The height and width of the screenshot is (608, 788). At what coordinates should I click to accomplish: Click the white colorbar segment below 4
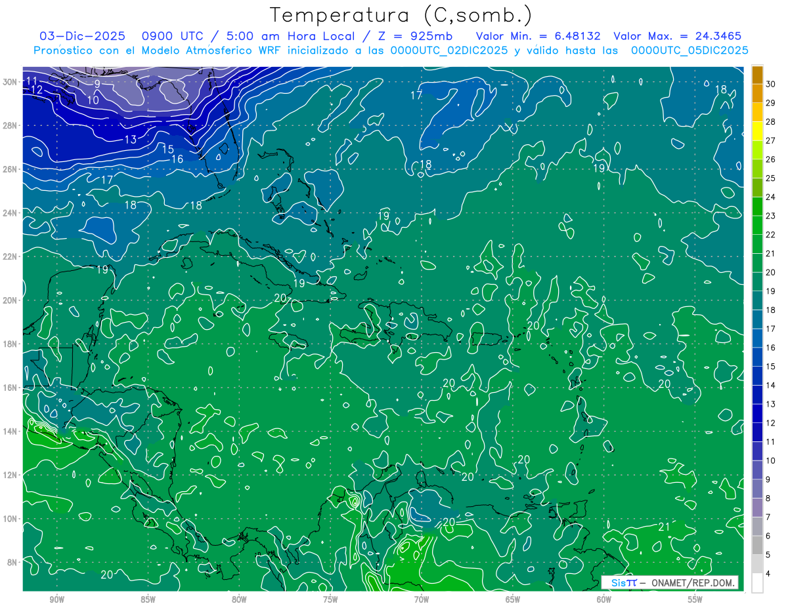(758, 583)
